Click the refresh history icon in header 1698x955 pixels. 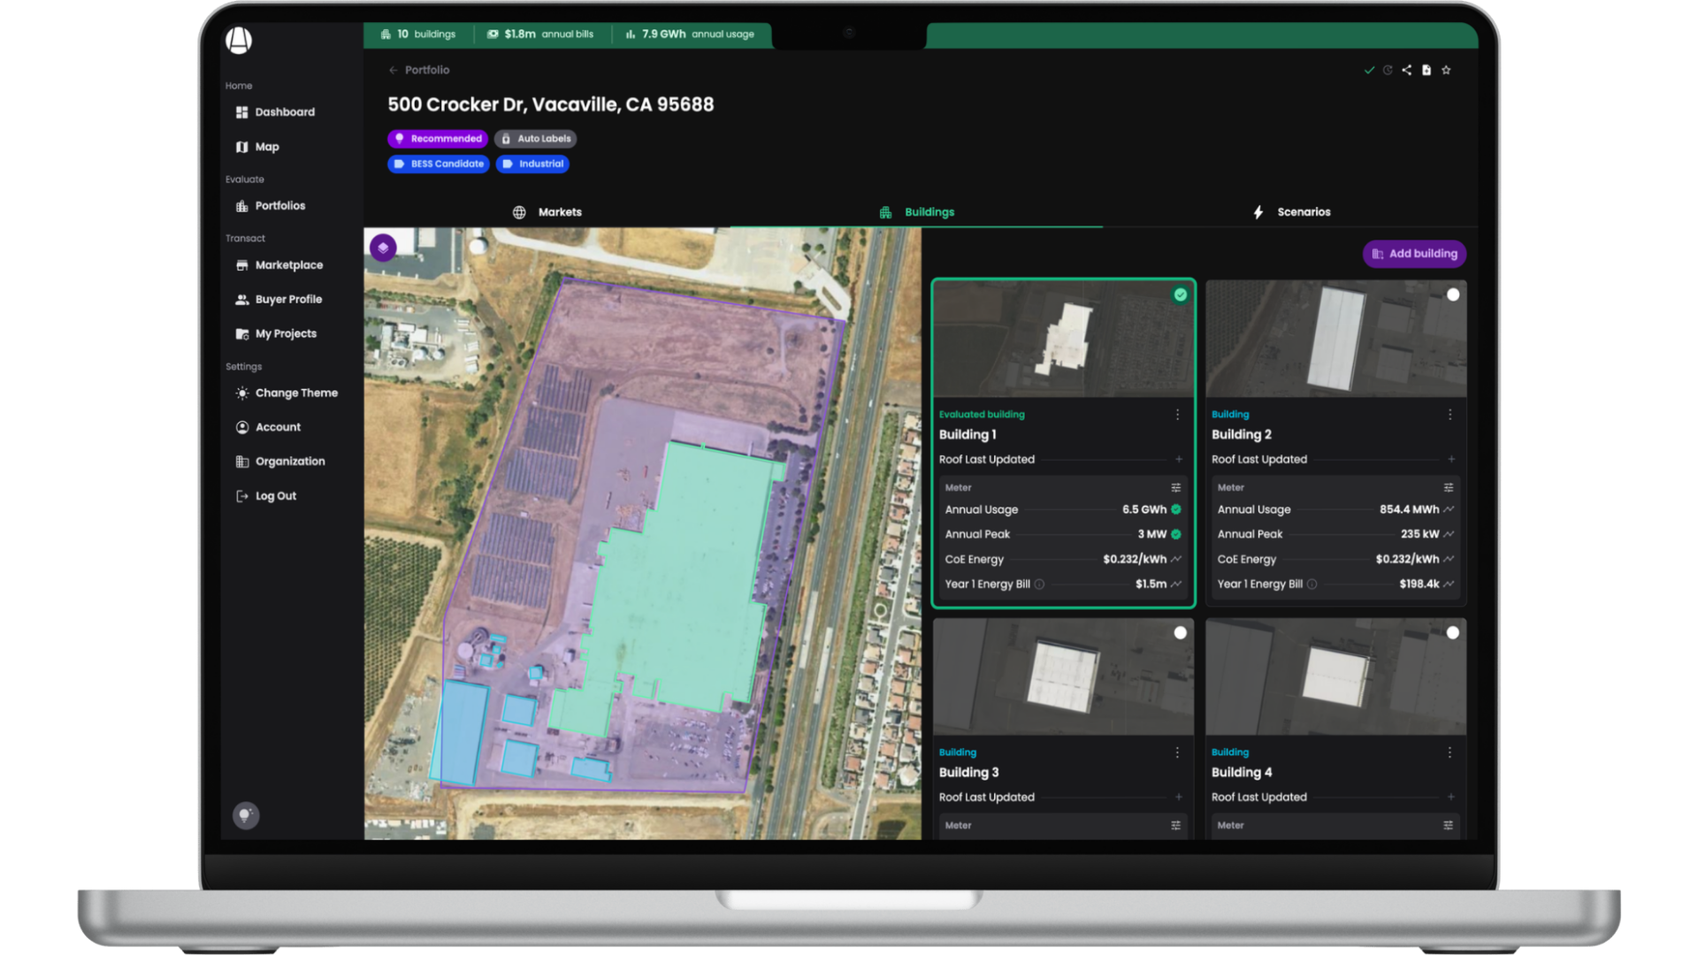point(1388,70)
